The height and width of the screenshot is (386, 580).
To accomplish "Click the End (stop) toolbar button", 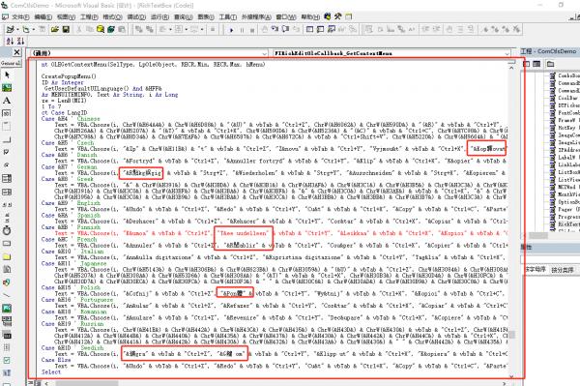I will pos(252,30).
